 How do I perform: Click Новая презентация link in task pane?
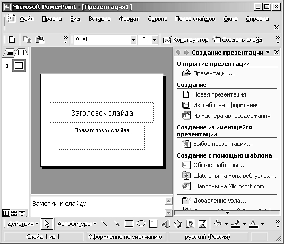(x=220, y=94)
